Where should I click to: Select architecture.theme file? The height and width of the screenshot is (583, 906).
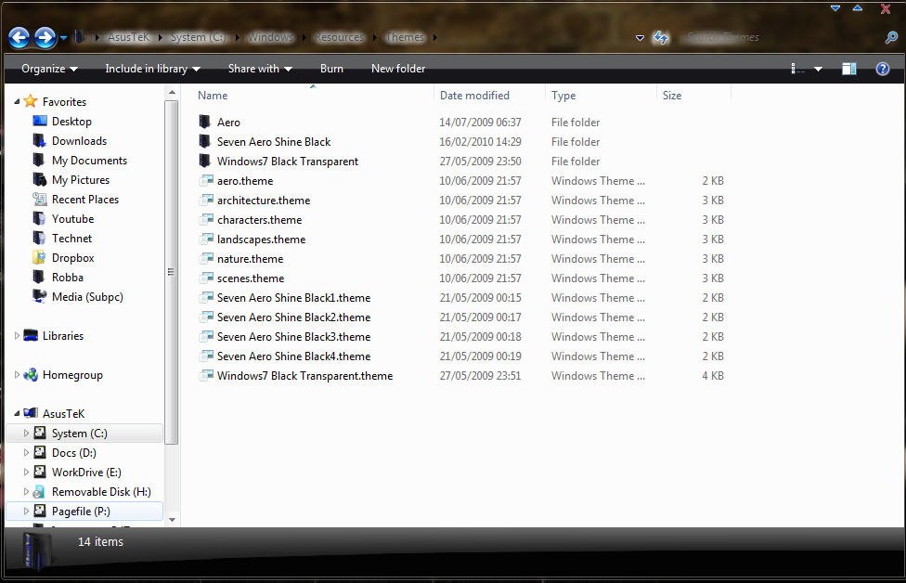click(264, 201)
